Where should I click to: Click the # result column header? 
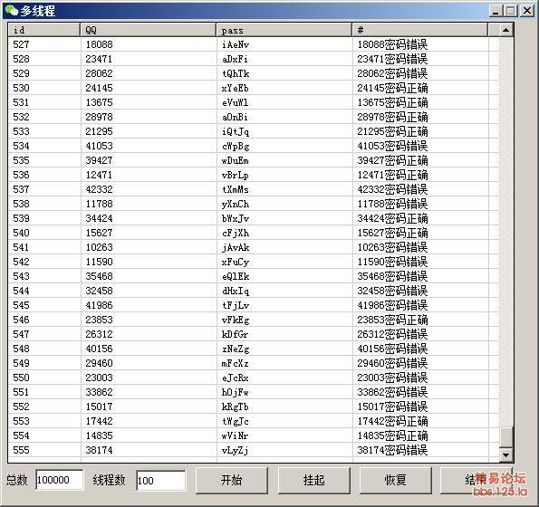tap(420, 30)
